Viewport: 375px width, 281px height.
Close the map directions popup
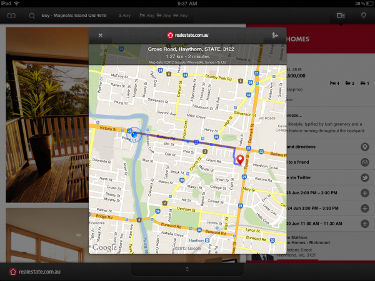(101, 36)
